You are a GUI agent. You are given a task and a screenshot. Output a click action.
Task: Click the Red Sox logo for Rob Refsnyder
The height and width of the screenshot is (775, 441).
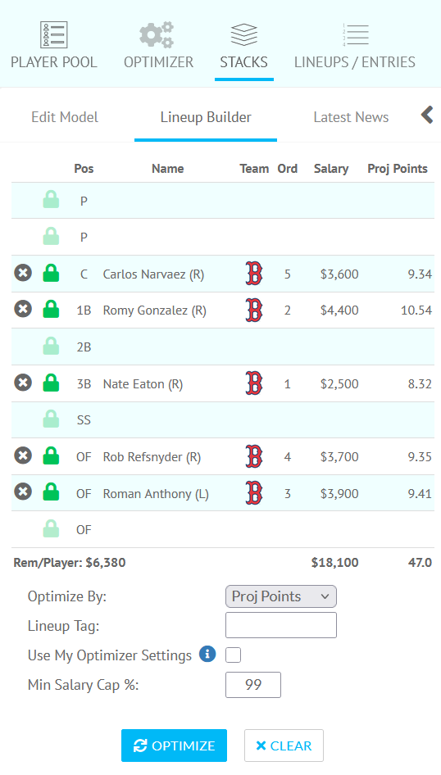pyautogui.click(x=253, y=456)
